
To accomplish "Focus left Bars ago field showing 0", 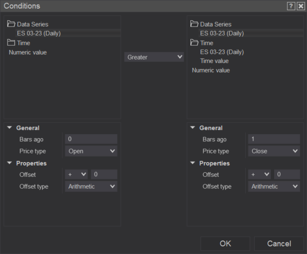I will click(x=91, y=139).
